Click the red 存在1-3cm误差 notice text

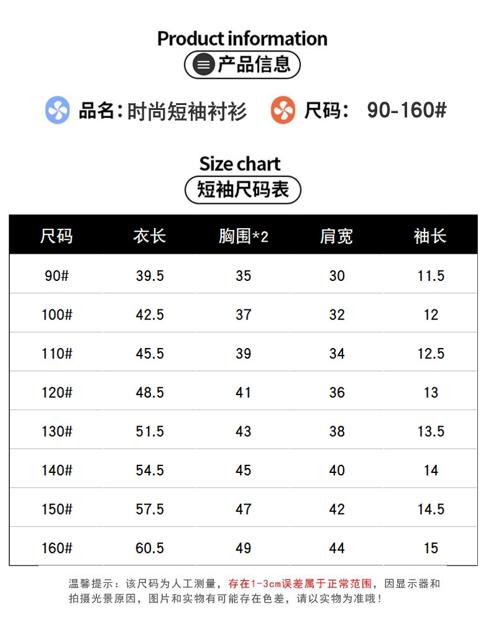pyautogui.click(x=300, y=584)
